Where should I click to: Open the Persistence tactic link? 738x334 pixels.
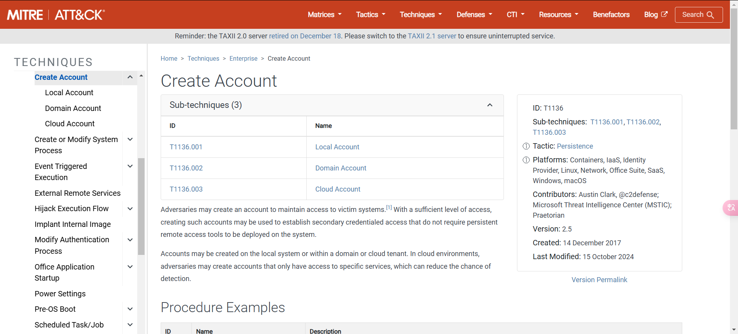point(575,146)
